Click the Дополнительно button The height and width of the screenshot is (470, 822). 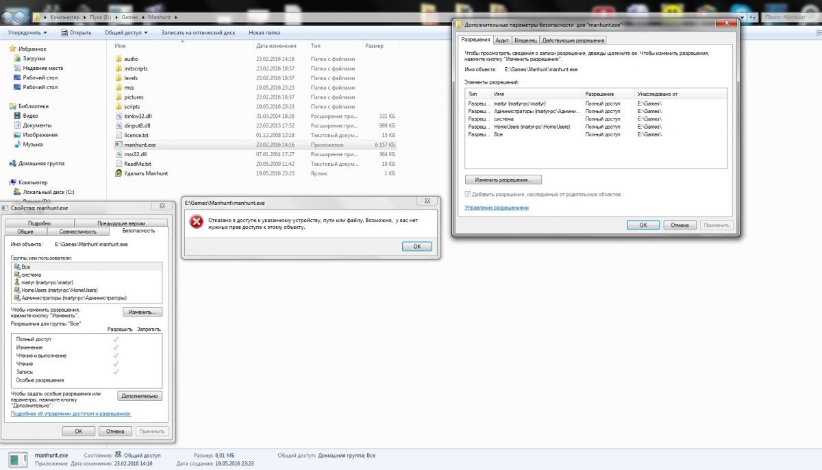pyautogui.click(x=140, y=396)
